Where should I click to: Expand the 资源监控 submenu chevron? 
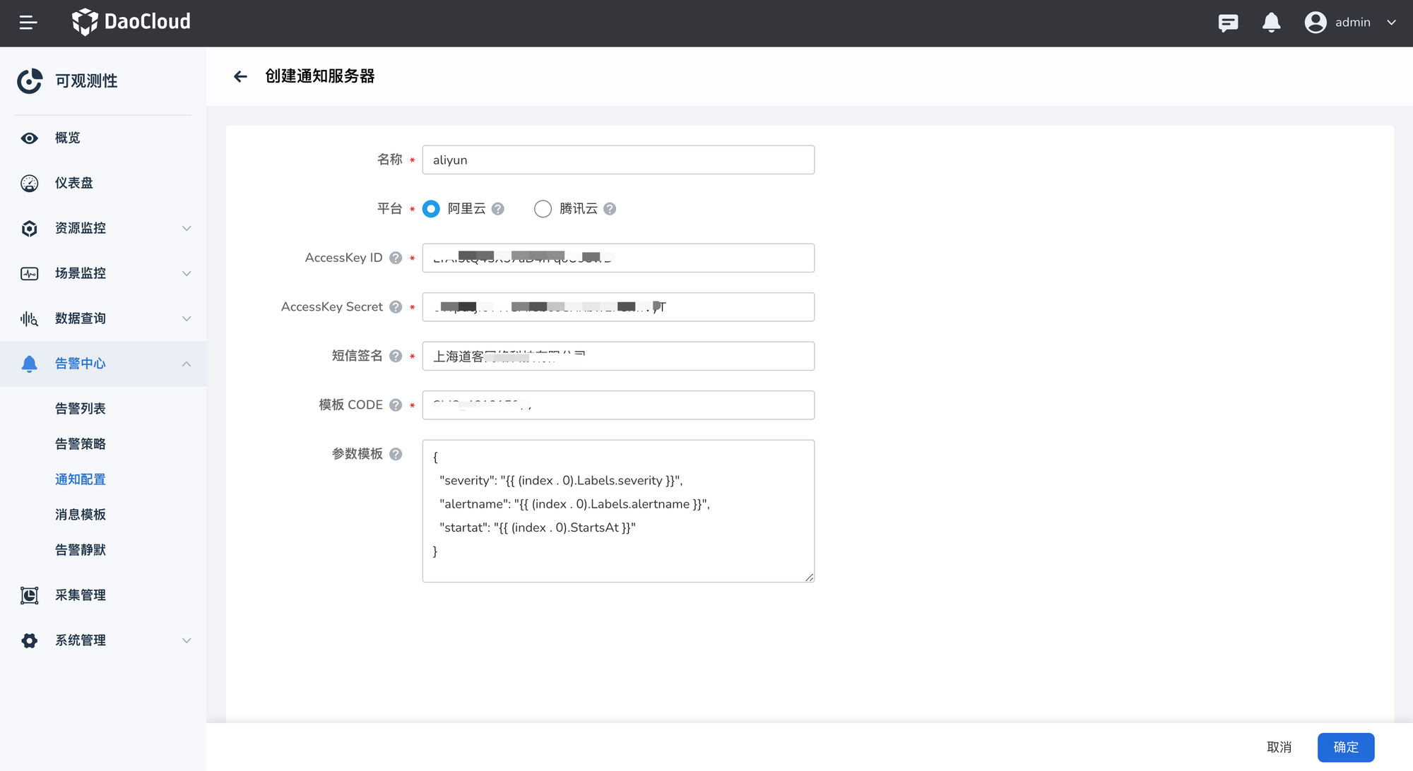(187, 229)
